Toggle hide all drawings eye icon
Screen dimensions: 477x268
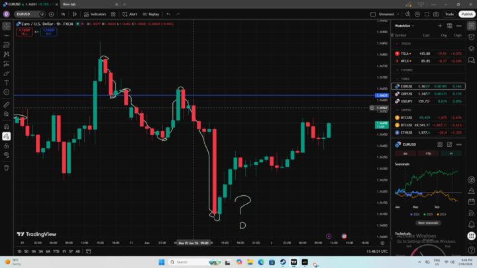pyautogui.click(x=7, y=155)
